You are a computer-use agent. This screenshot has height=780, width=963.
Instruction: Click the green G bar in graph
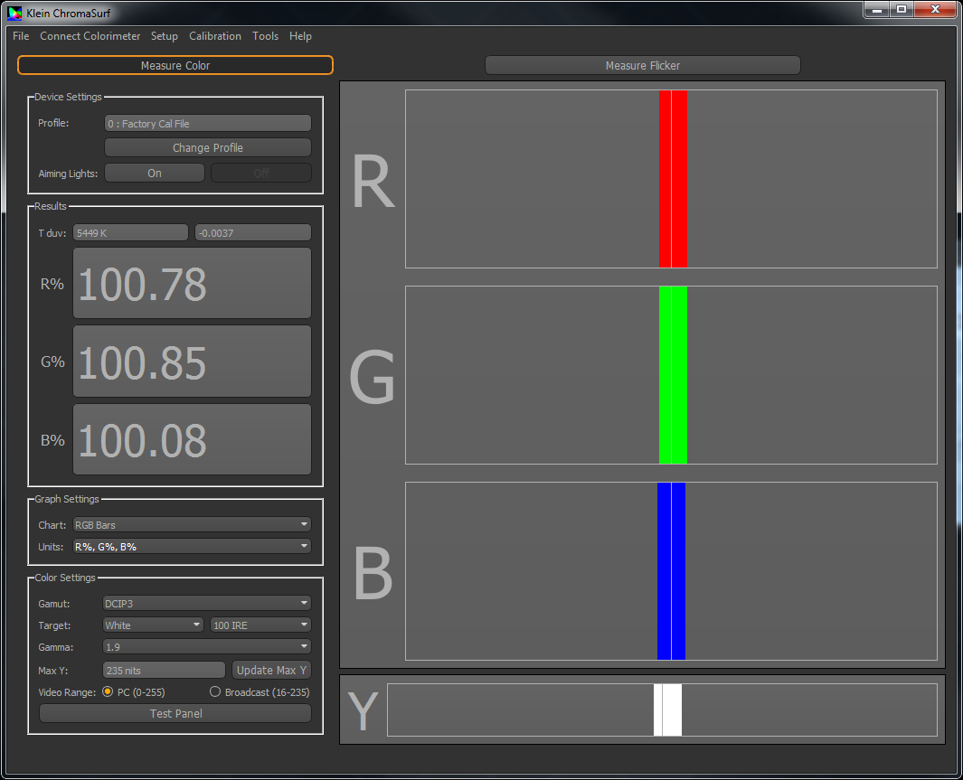point(673,375)
